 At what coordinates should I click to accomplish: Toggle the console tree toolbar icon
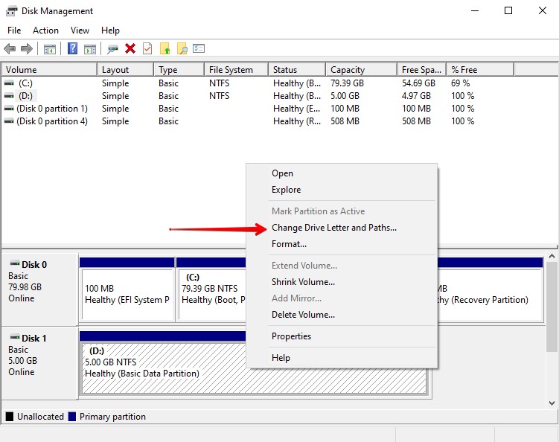coord(50,49)
